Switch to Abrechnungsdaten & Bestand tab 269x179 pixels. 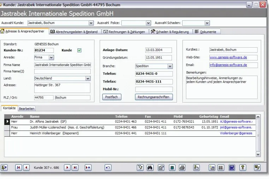tap(75, 32)
